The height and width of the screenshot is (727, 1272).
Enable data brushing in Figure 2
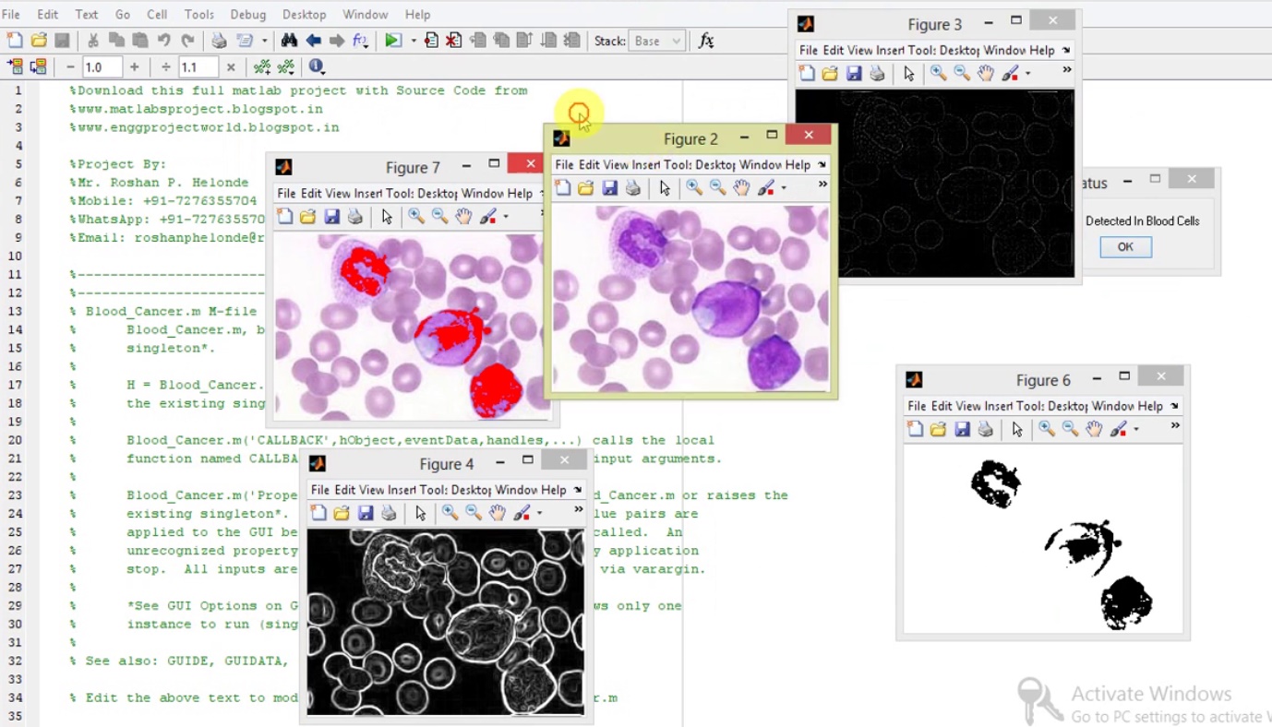(x=766, y=187)
